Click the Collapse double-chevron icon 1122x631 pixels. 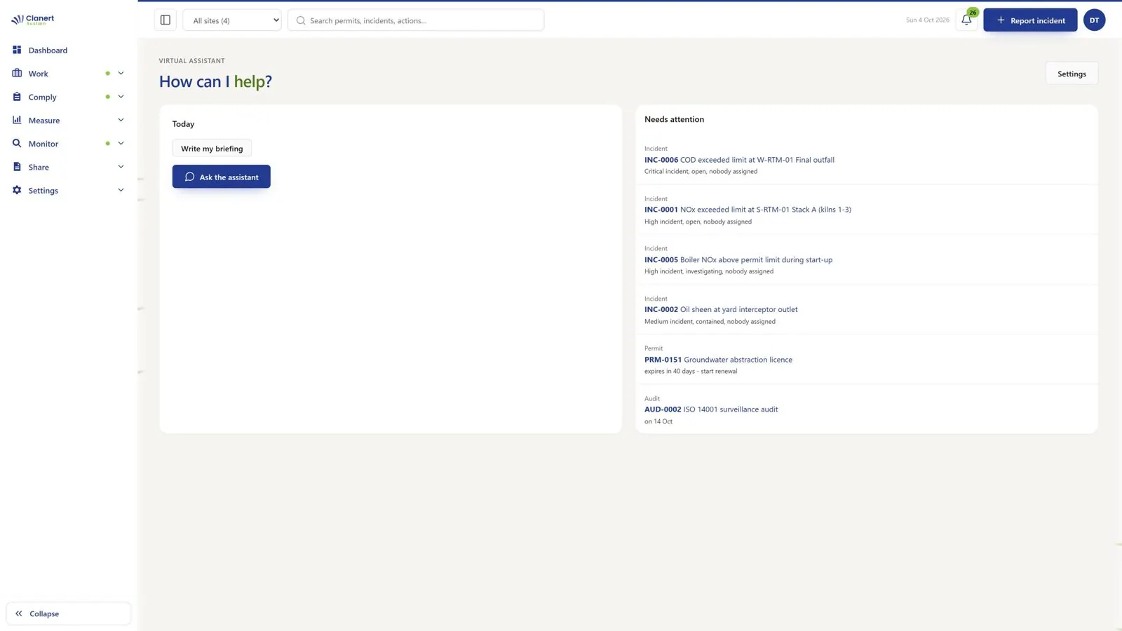19,613
